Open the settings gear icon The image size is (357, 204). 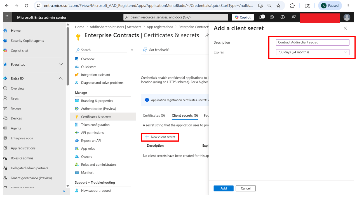coord(272,17)
